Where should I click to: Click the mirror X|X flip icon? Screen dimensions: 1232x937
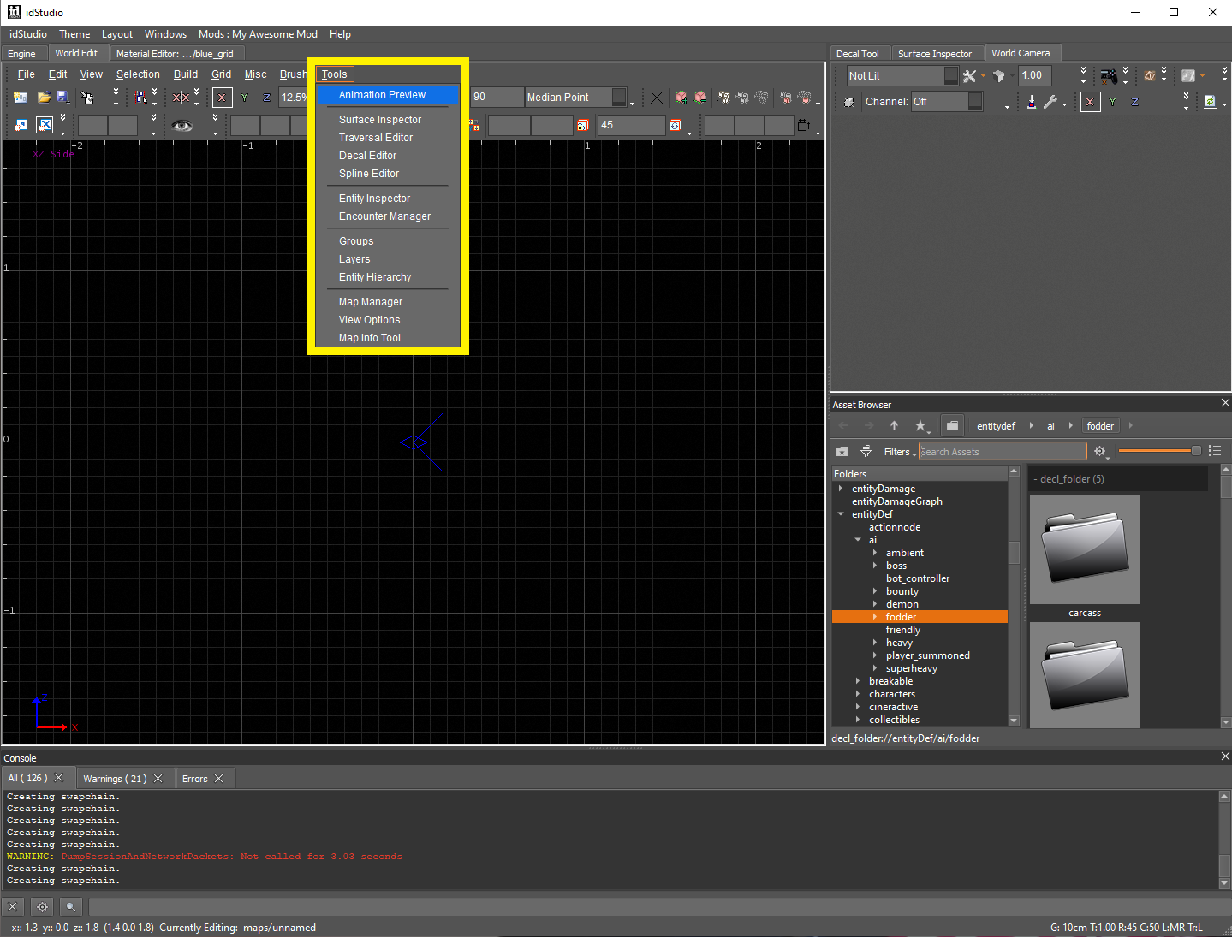tap(181, 98)
